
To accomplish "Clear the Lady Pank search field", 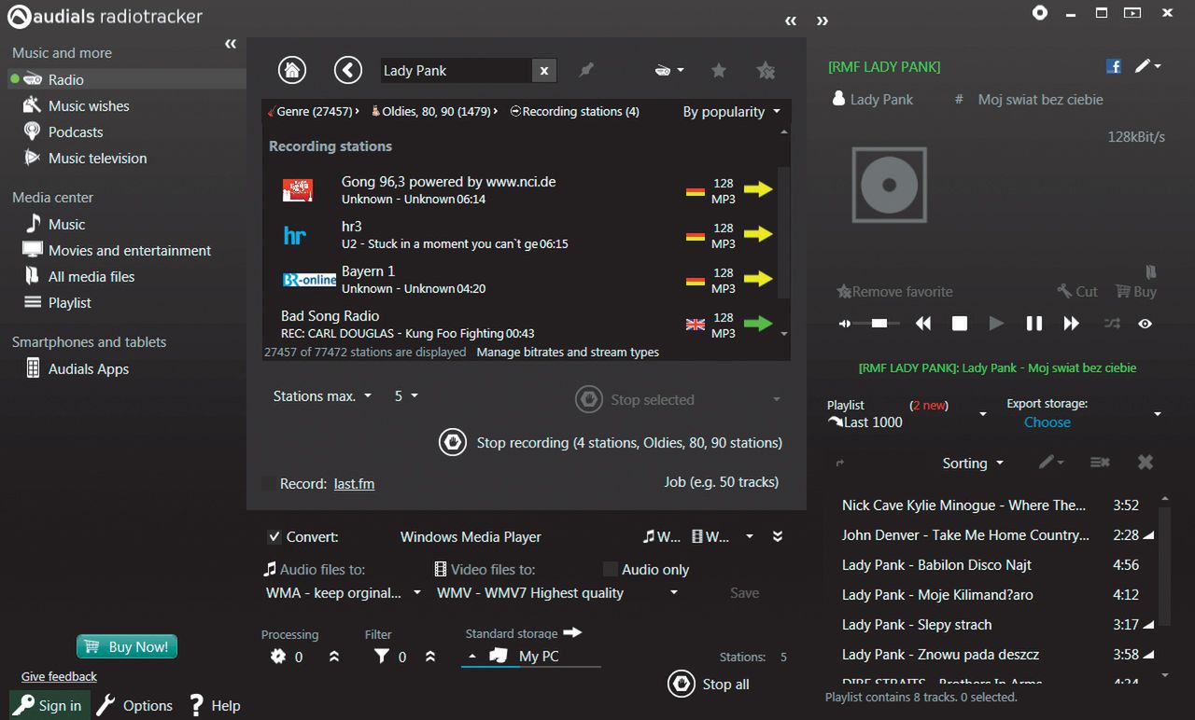I will [544, 70].
